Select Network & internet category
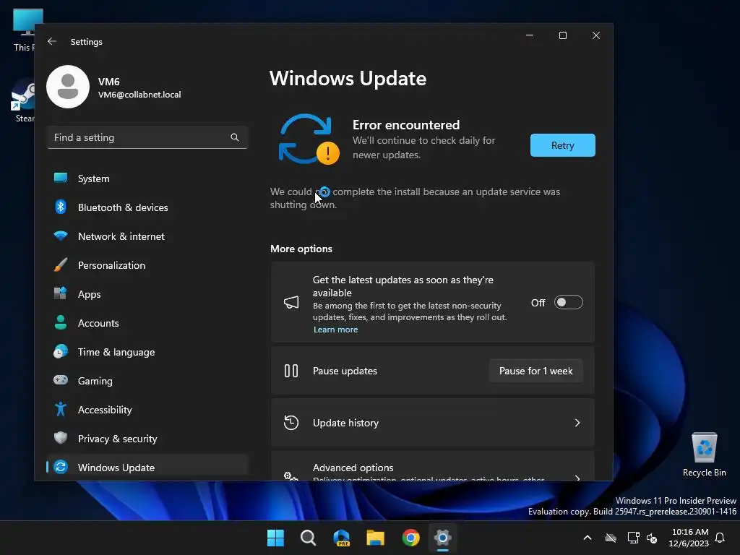The height and width of the screenshot is (555, 740). pos(147,236)
